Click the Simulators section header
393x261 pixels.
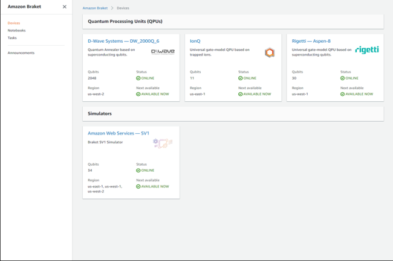point(100,113)
